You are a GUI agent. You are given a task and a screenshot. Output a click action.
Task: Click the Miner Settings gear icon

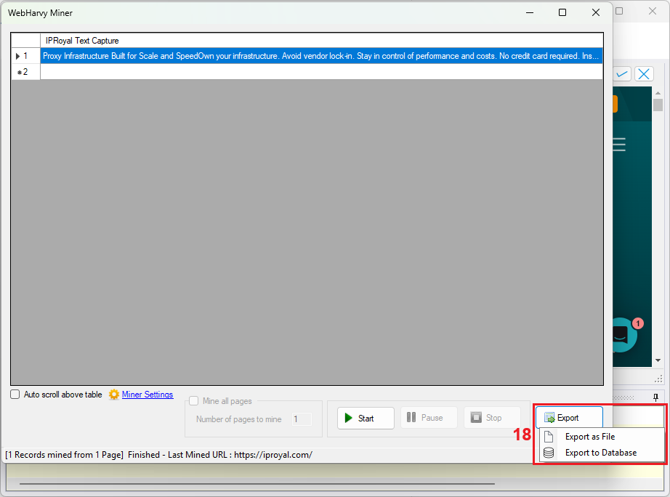113,395
